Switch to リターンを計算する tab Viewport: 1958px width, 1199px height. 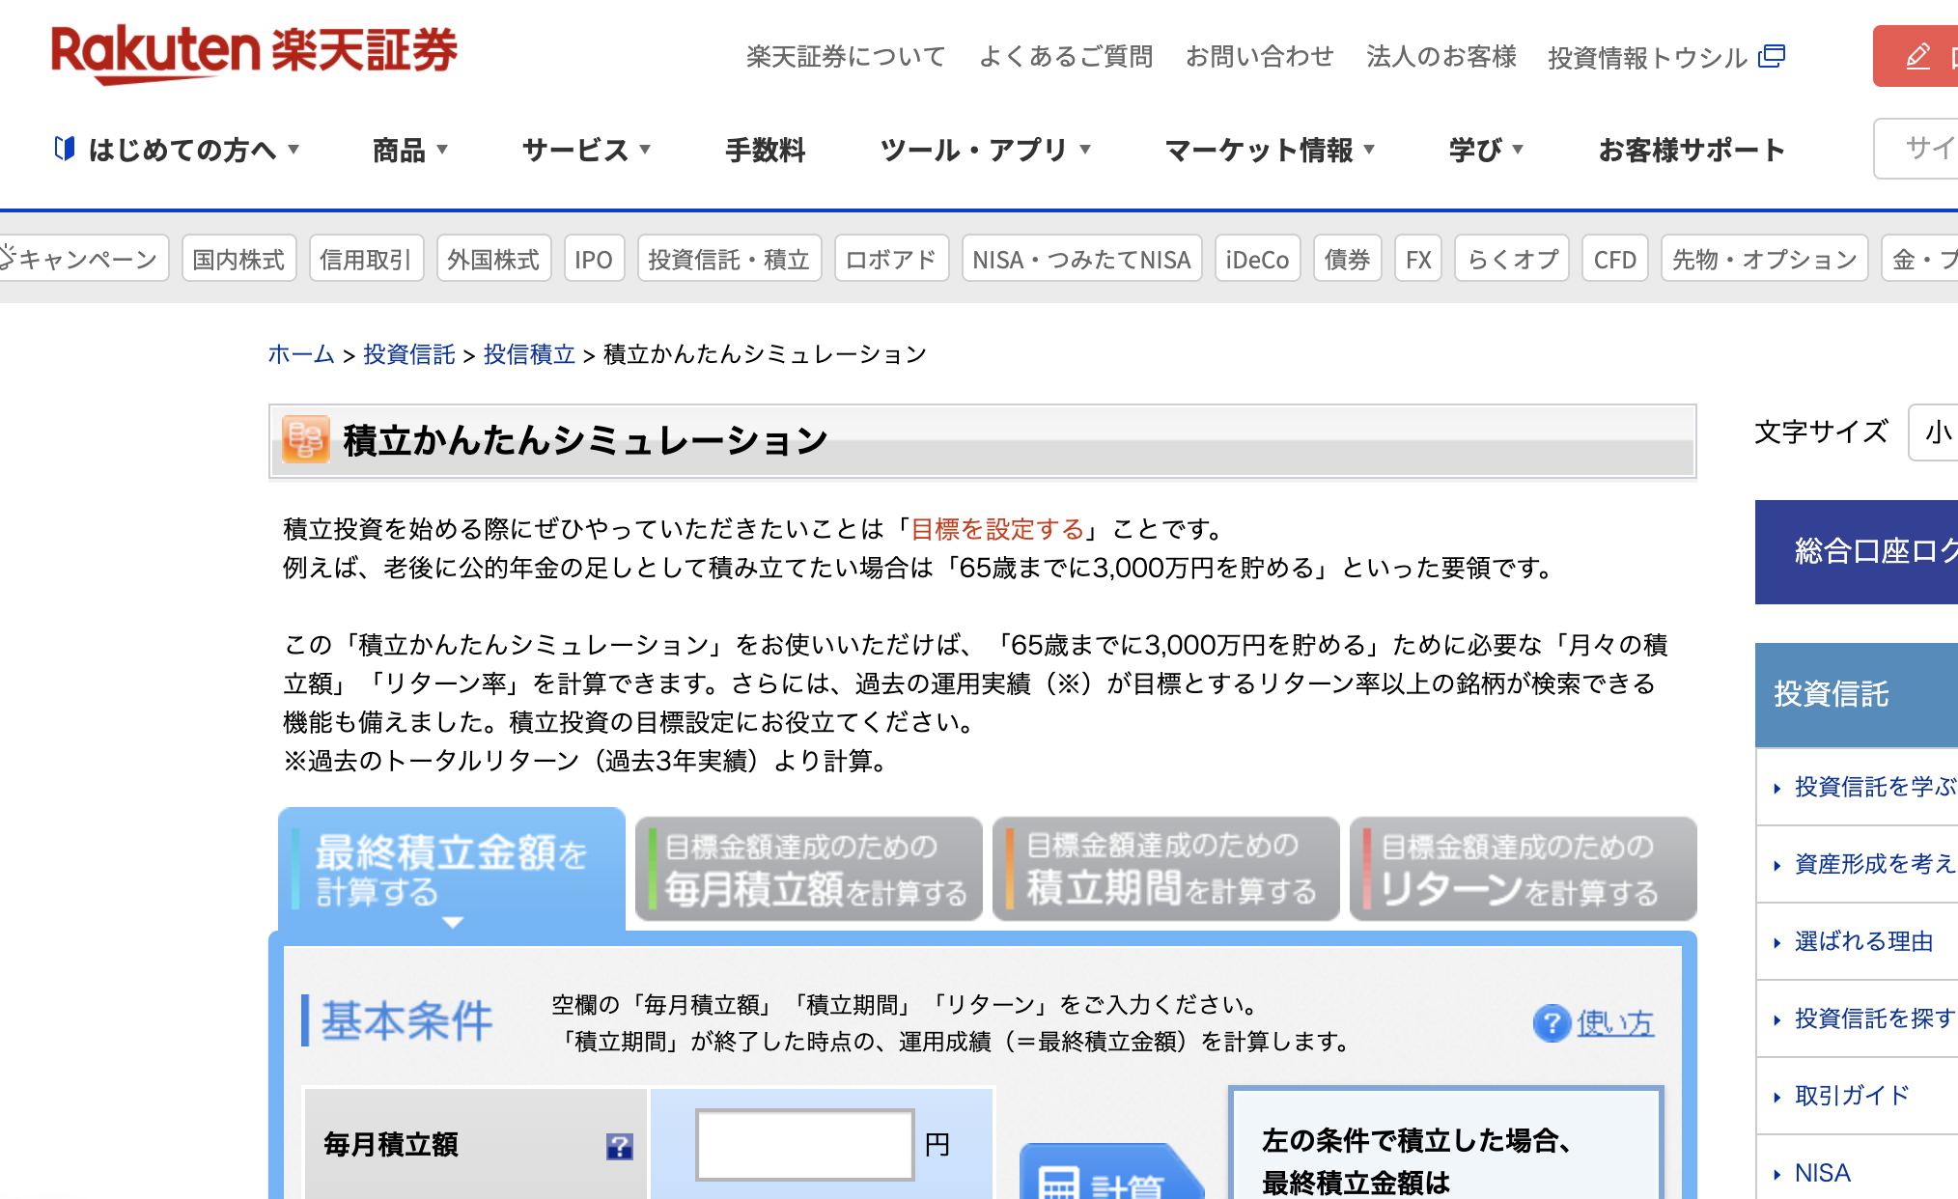tap(1523, 869)
